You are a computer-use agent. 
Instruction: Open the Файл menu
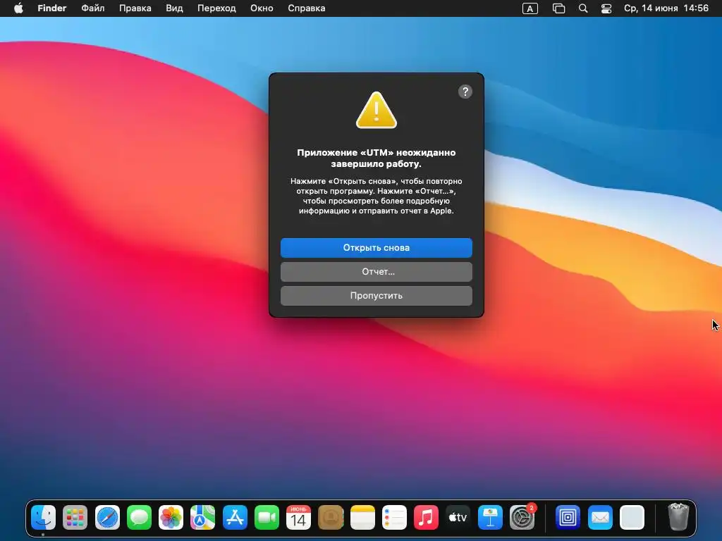[x=92, y=8]
